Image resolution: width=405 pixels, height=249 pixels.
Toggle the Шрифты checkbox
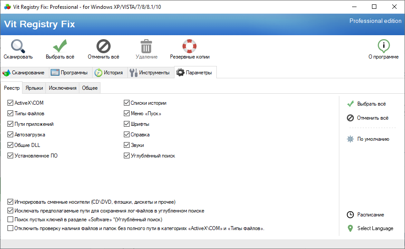[126, 124]
